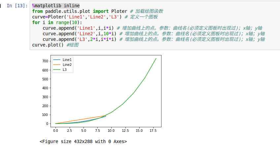Viewport: 280px width, 147px height.
Task: Click the L3 legend entry
Action: tap(60, 70)
